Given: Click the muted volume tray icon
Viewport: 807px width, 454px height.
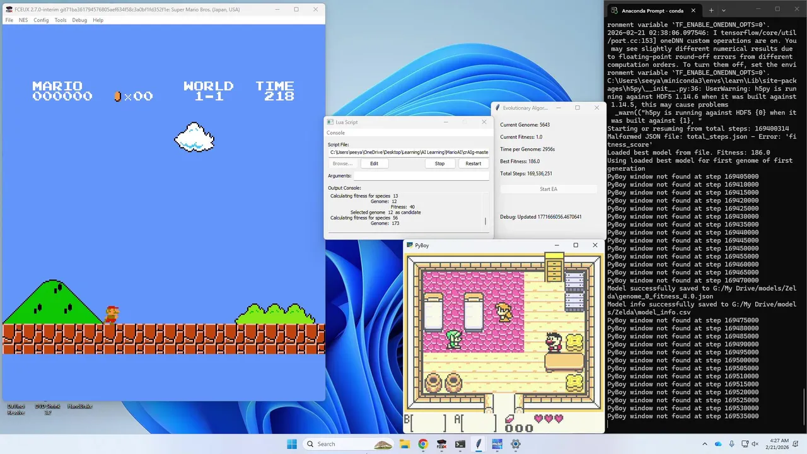Looking at the screenshot, I should pos(757,444).
